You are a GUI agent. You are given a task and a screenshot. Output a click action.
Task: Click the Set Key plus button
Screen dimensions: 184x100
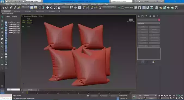coord(134,97)
